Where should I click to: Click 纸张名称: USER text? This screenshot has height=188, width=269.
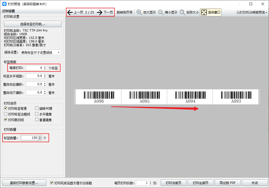coord(15,34)
